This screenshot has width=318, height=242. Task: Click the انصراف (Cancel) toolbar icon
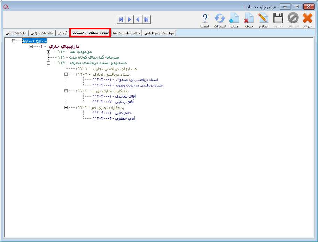tap(293, 18)
